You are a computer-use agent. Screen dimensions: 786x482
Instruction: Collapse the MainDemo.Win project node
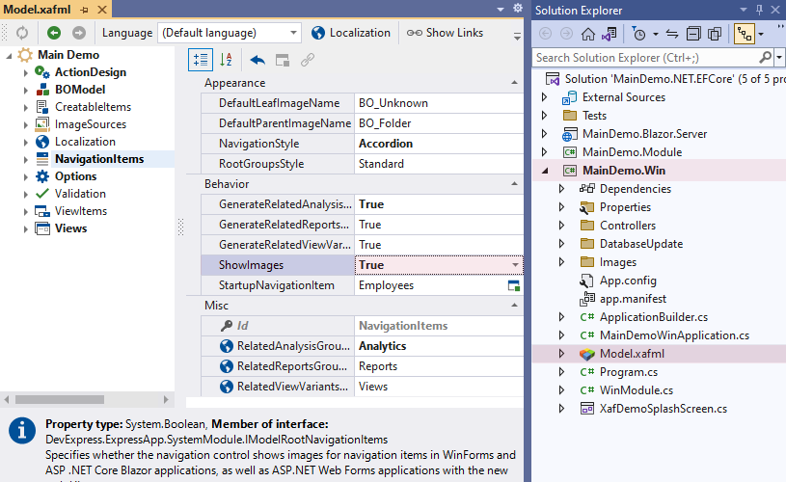(x=545, y=171)
